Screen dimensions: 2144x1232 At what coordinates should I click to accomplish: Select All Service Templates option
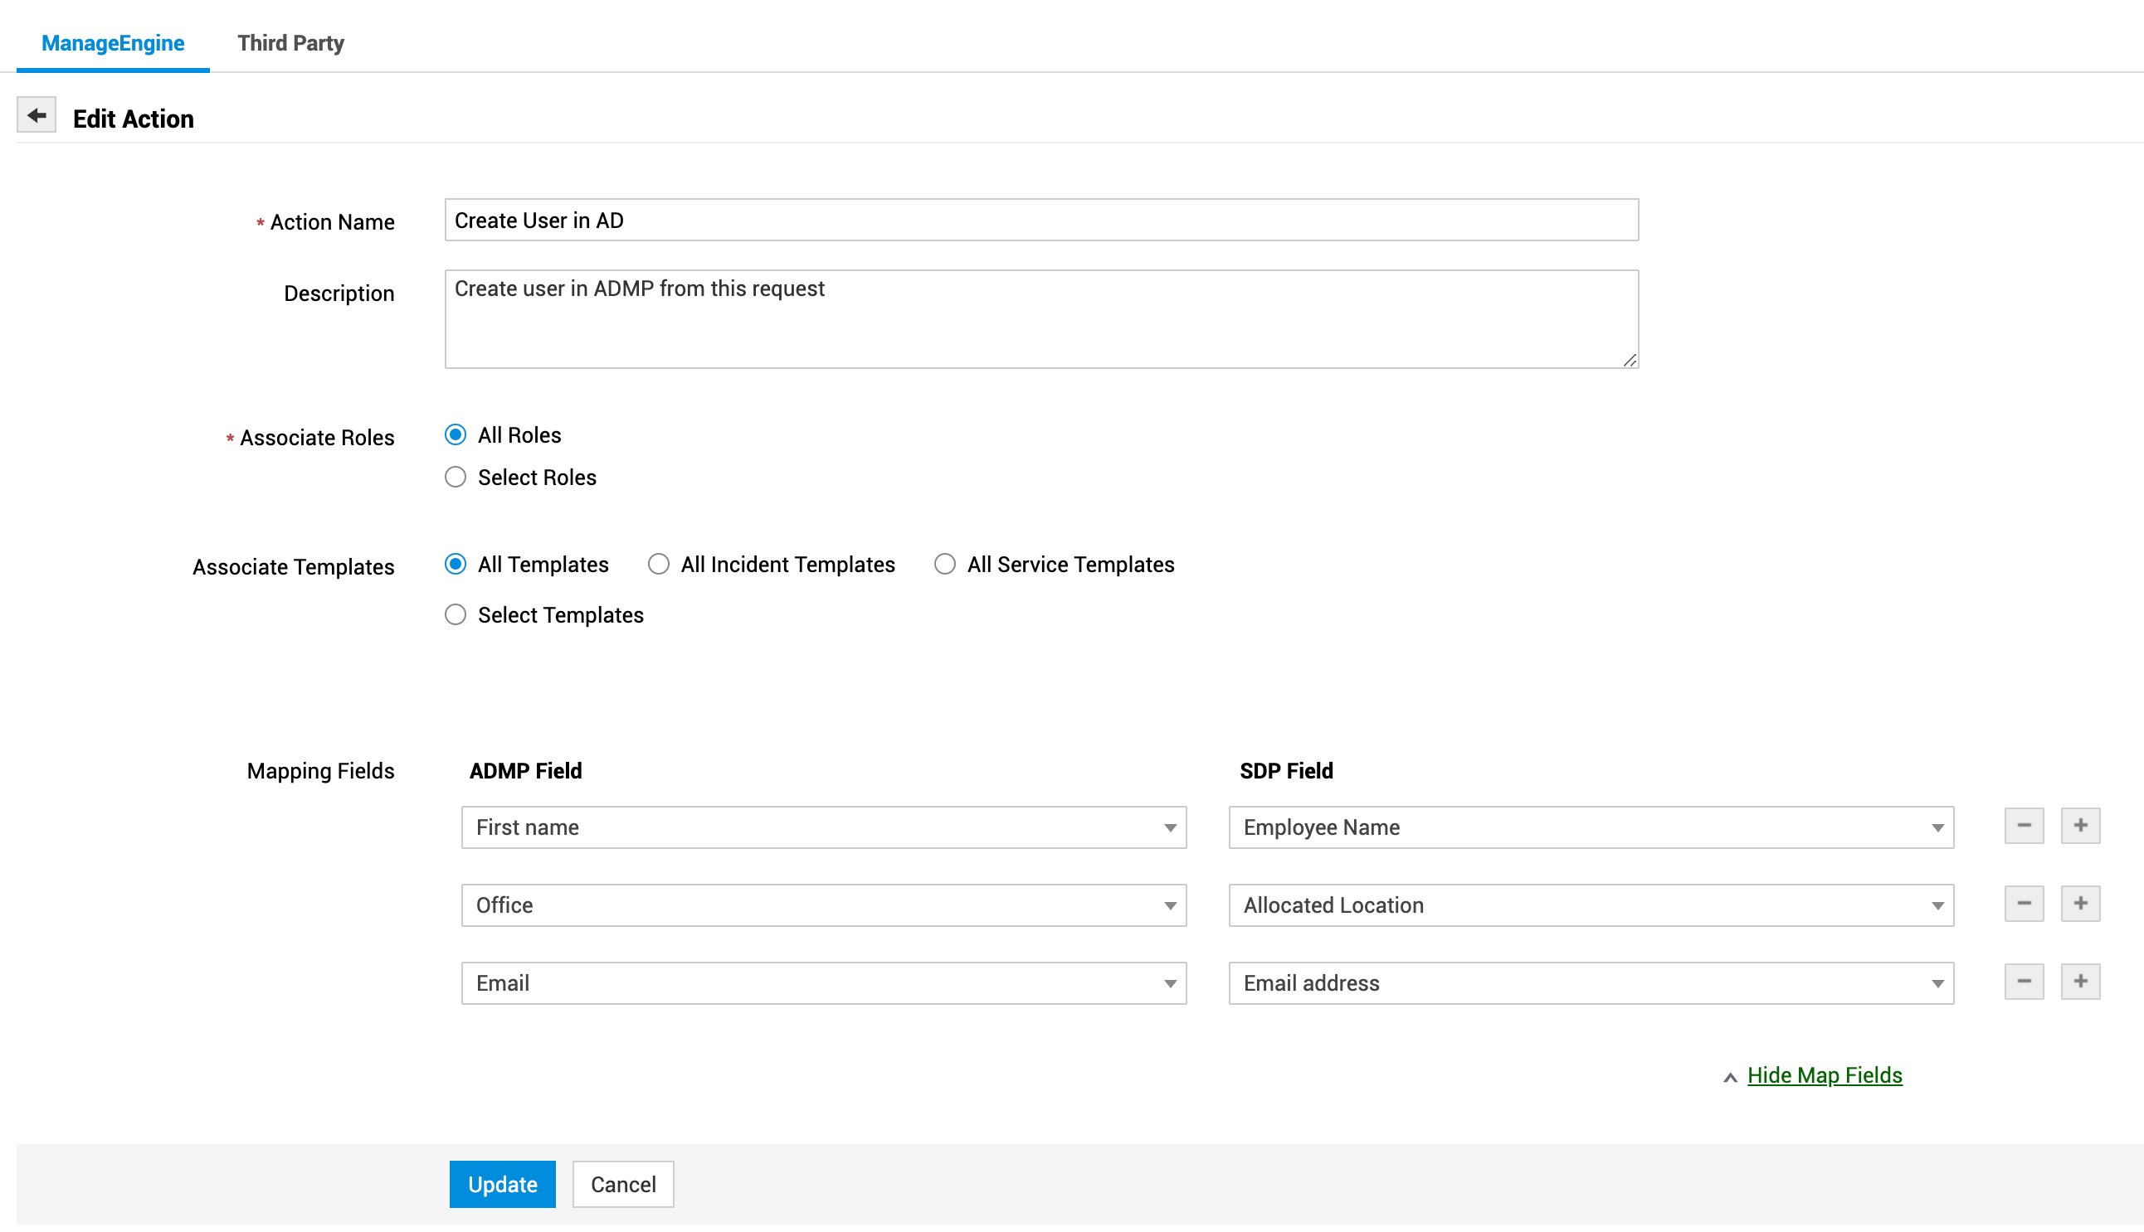(x=944, y=565)
